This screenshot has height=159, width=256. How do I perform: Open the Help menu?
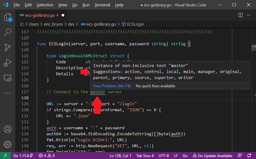pos(119,5)
